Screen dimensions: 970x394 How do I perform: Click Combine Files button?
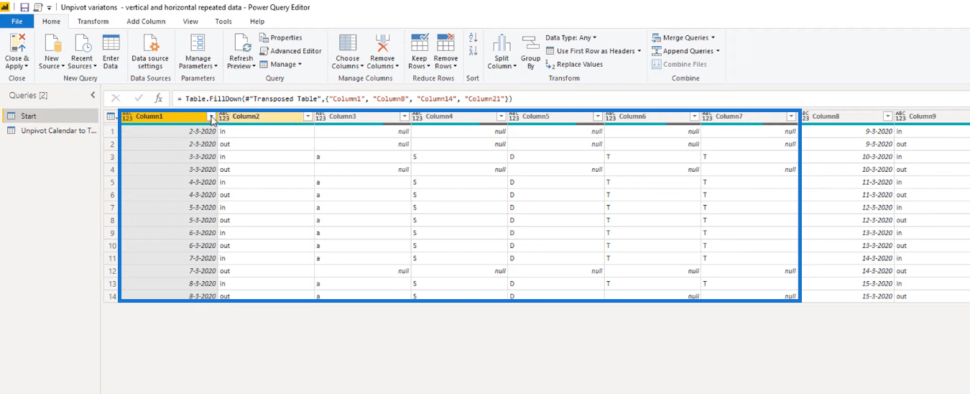[679, 64]
